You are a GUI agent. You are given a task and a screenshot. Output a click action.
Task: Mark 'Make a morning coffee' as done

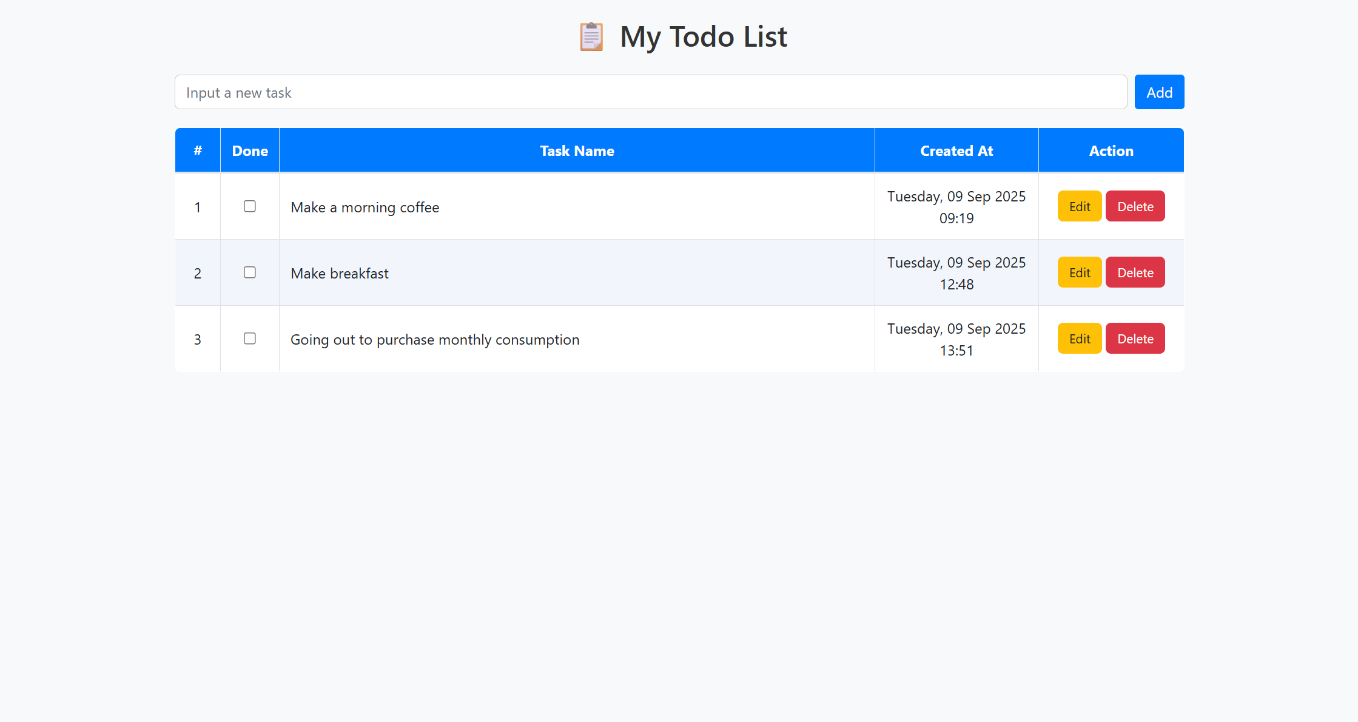(249, 206)
